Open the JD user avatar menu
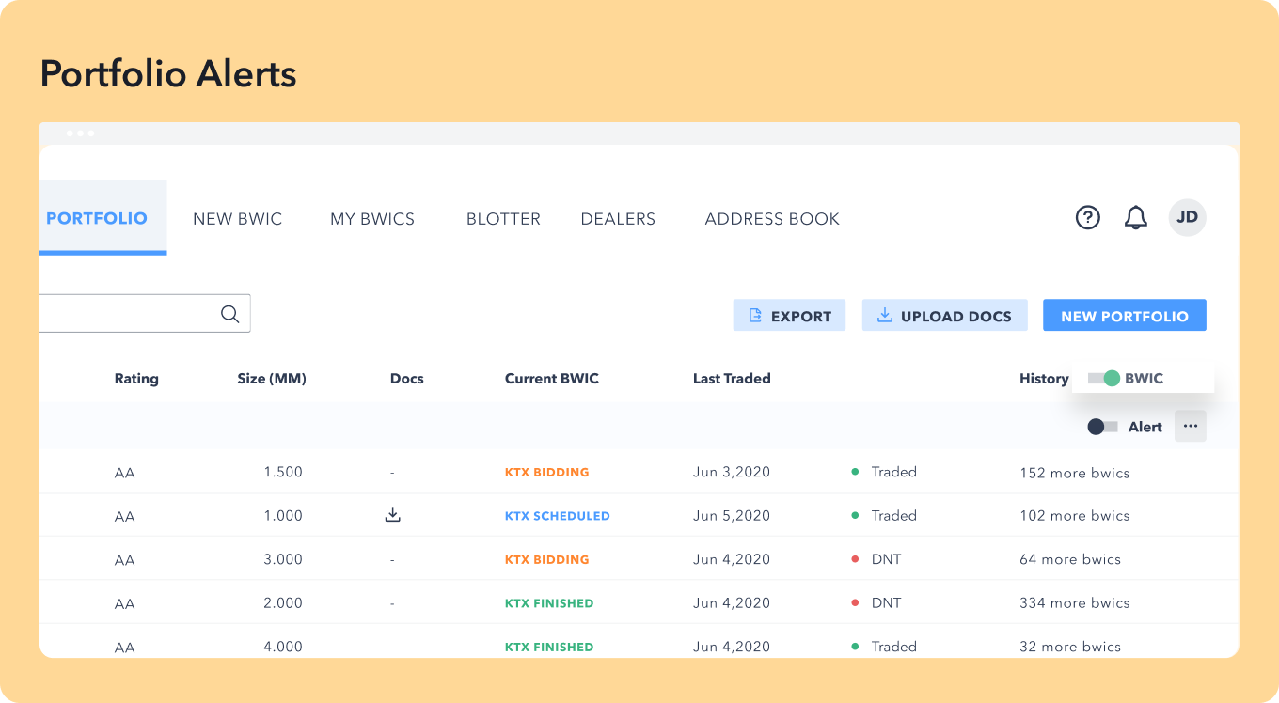 click(1187, 218)
